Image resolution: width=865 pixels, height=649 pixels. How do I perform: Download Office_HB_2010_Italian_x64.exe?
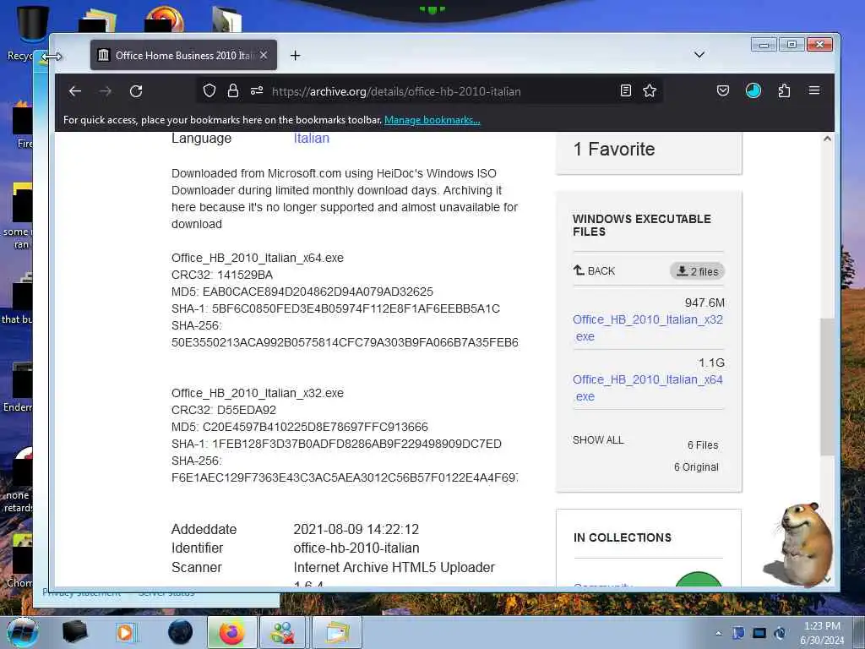pyautogui.click(x=648, y=388)
